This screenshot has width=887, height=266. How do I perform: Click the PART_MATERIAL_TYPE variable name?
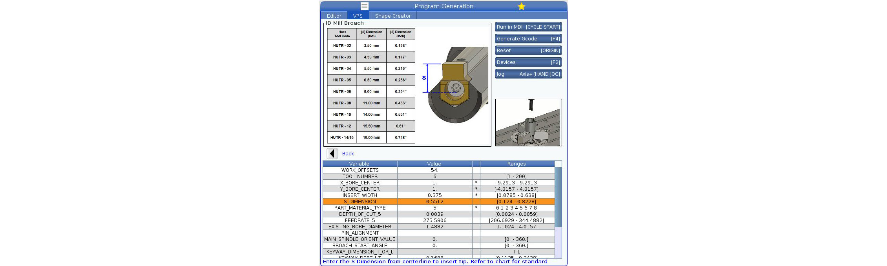(360, 208)
